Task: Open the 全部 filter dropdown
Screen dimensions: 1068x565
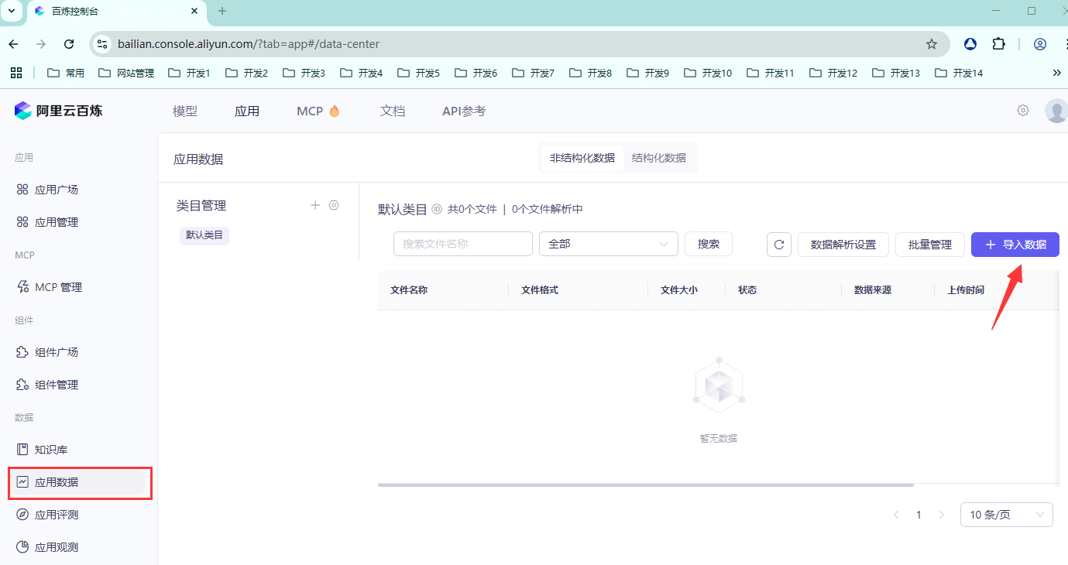Action: click(x=609, y=244)
